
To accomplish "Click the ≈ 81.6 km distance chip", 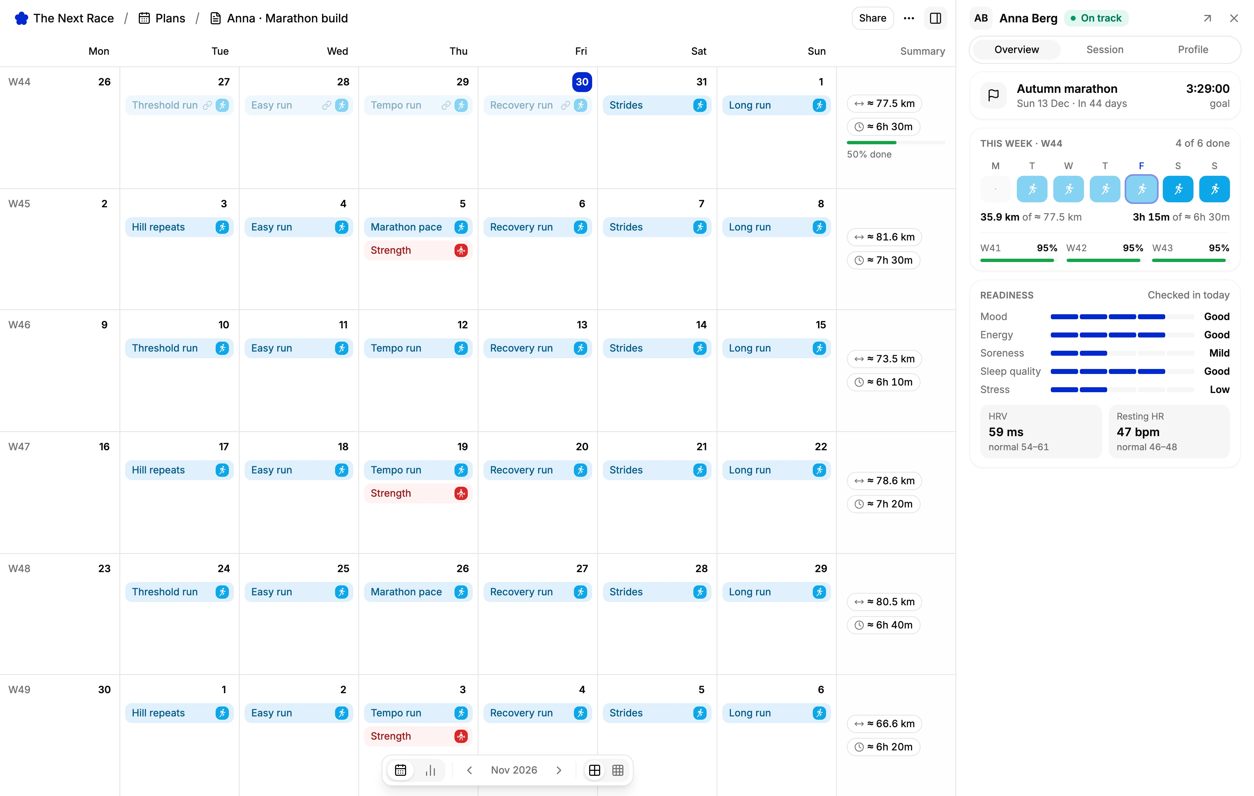I will (884, 237).
